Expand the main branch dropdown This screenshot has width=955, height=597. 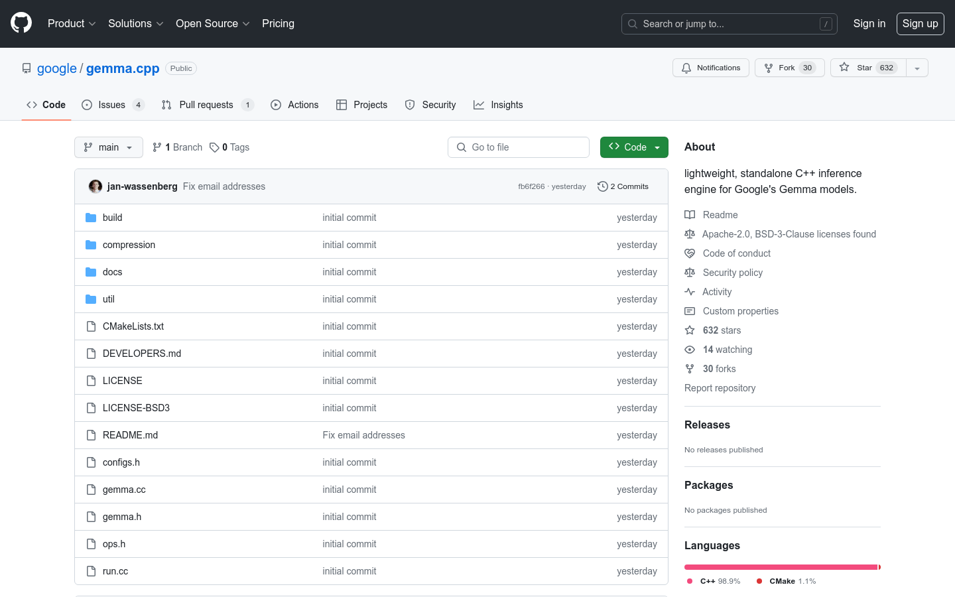click(109, 147)
